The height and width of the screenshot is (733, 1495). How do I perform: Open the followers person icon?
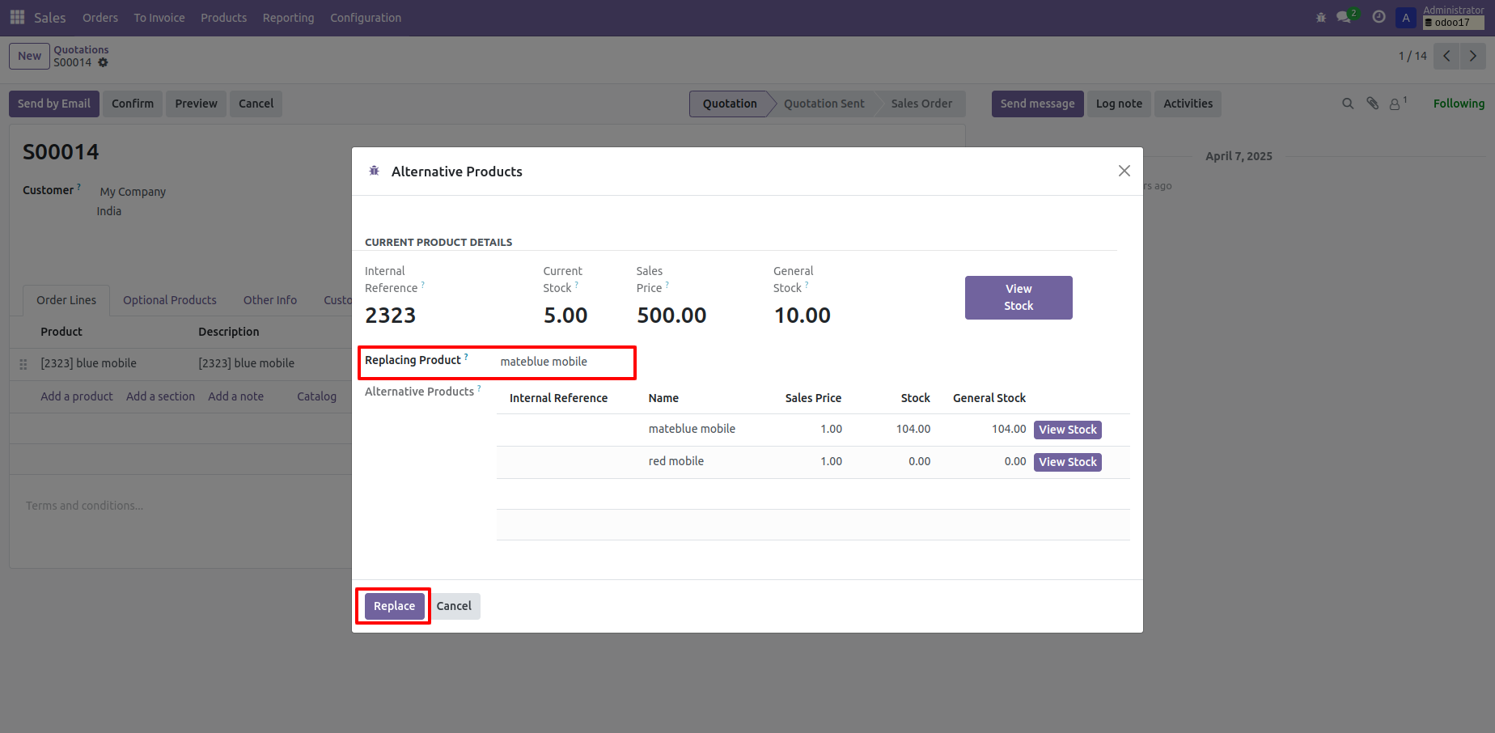click(x=1395, y=104)
